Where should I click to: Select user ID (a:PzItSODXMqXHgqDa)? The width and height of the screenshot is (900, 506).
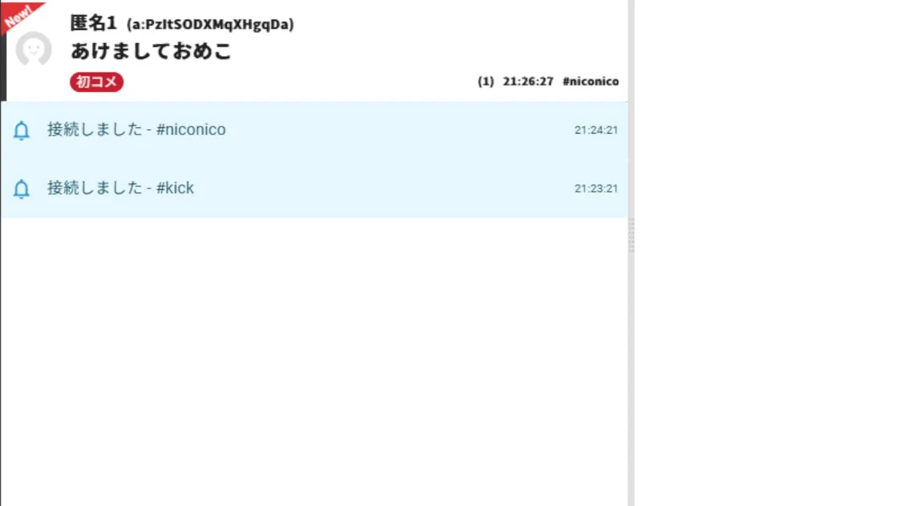210,25
